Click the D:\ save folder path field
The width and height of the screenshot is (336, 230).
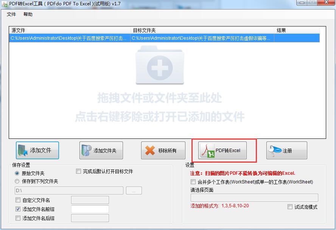(69, 190)
